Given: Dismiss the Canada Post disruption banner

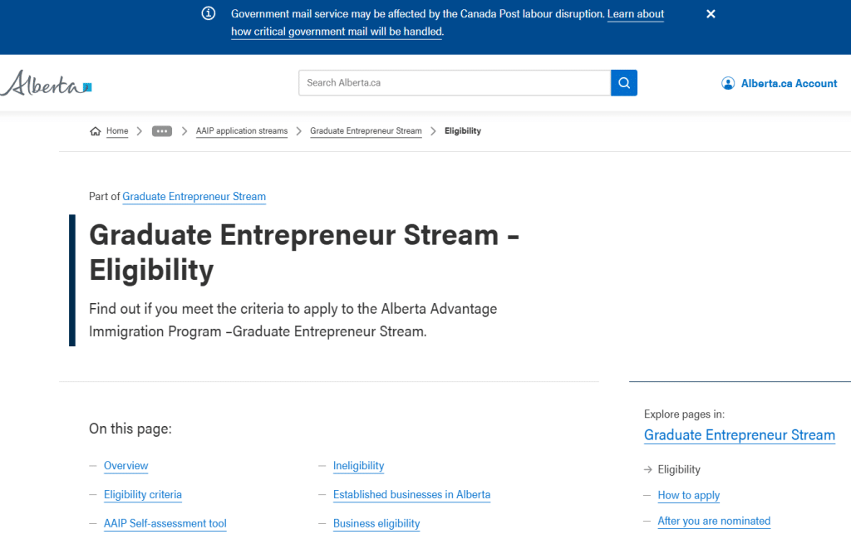Looking at the screenshot, I should [711, 14].
